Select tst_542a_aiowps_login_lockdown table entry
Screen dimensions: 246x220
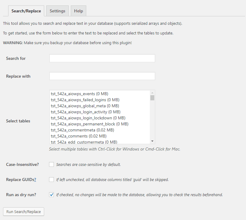(88, 118)
